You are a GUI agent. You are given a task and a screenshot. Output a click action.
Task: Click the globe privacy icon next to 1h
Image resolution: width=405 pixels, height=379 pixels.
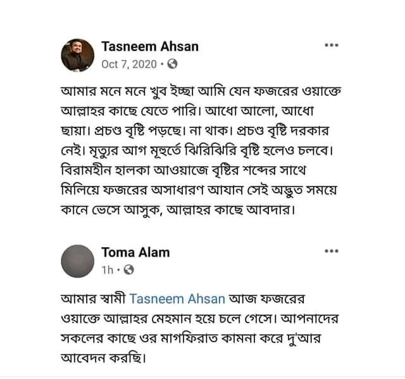point(129,270)
